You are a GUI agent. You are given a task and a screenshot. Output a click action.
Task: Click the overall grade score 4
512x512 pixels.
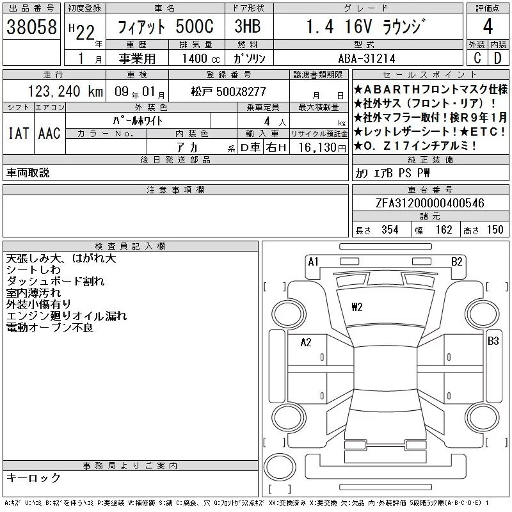(x=488, y=26)
